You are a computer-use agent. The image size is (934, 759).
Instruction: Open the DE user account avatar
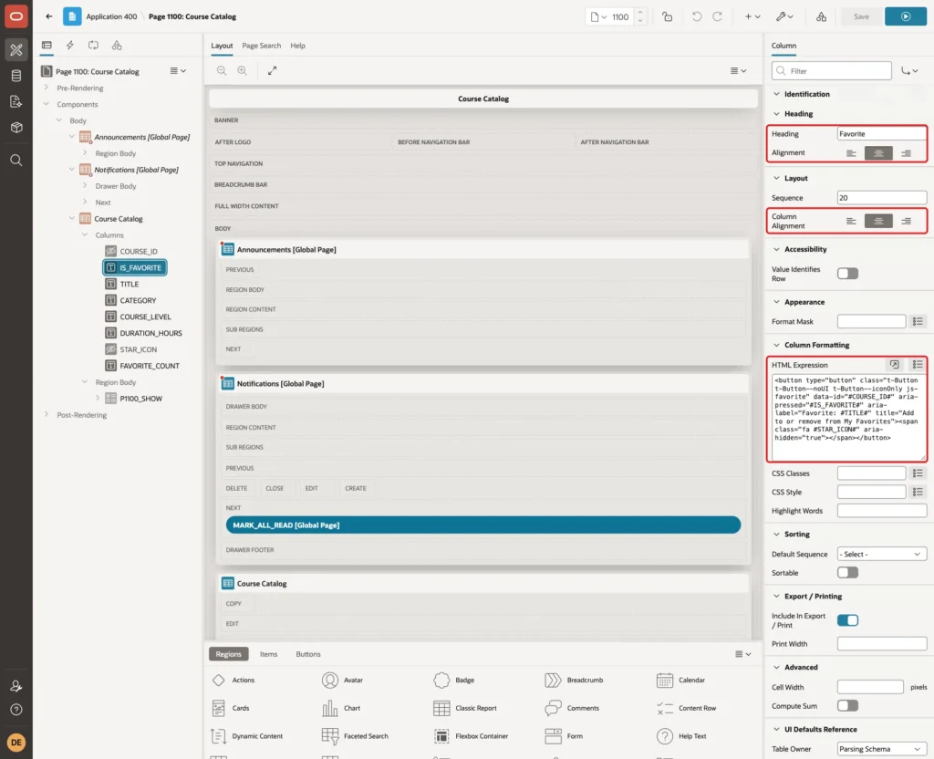coord(16,743)
